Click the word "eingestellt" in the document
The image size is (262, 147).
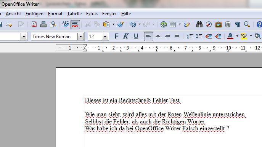tap(212, 129)
